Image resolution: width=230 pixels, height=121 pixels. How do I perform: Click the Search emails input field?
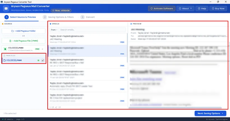pos(92,30)
